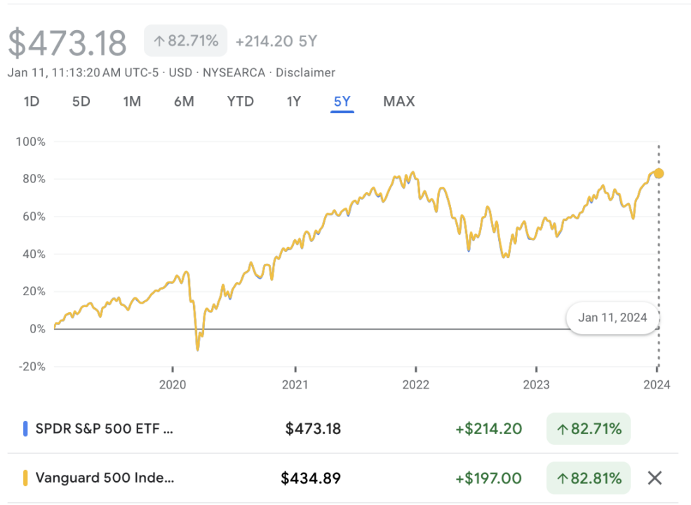Click the Jan 11, 2024 date tooltip

tap(612, 318)
